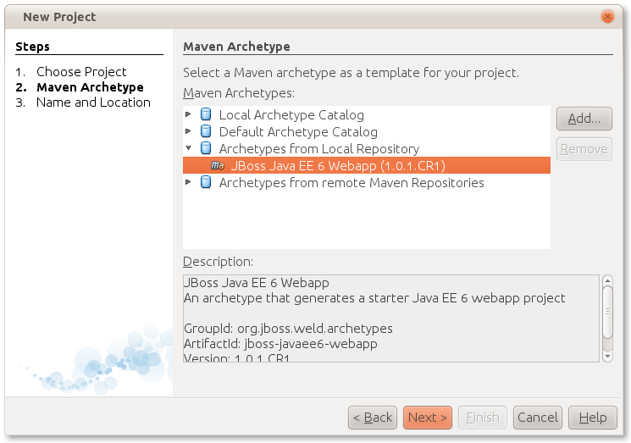Expand Archetypes from remote Maven Repositories
Screen dimensions: 631x443
click(188, 182)
